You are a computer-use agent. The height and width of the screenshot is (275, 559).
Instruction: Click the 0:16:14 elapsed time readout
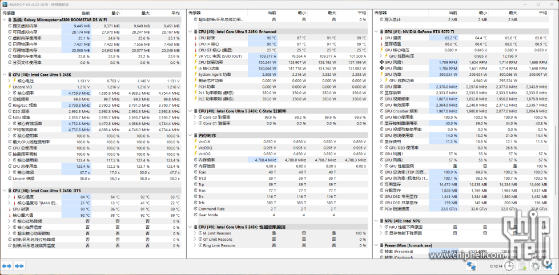tap(497, 266)
